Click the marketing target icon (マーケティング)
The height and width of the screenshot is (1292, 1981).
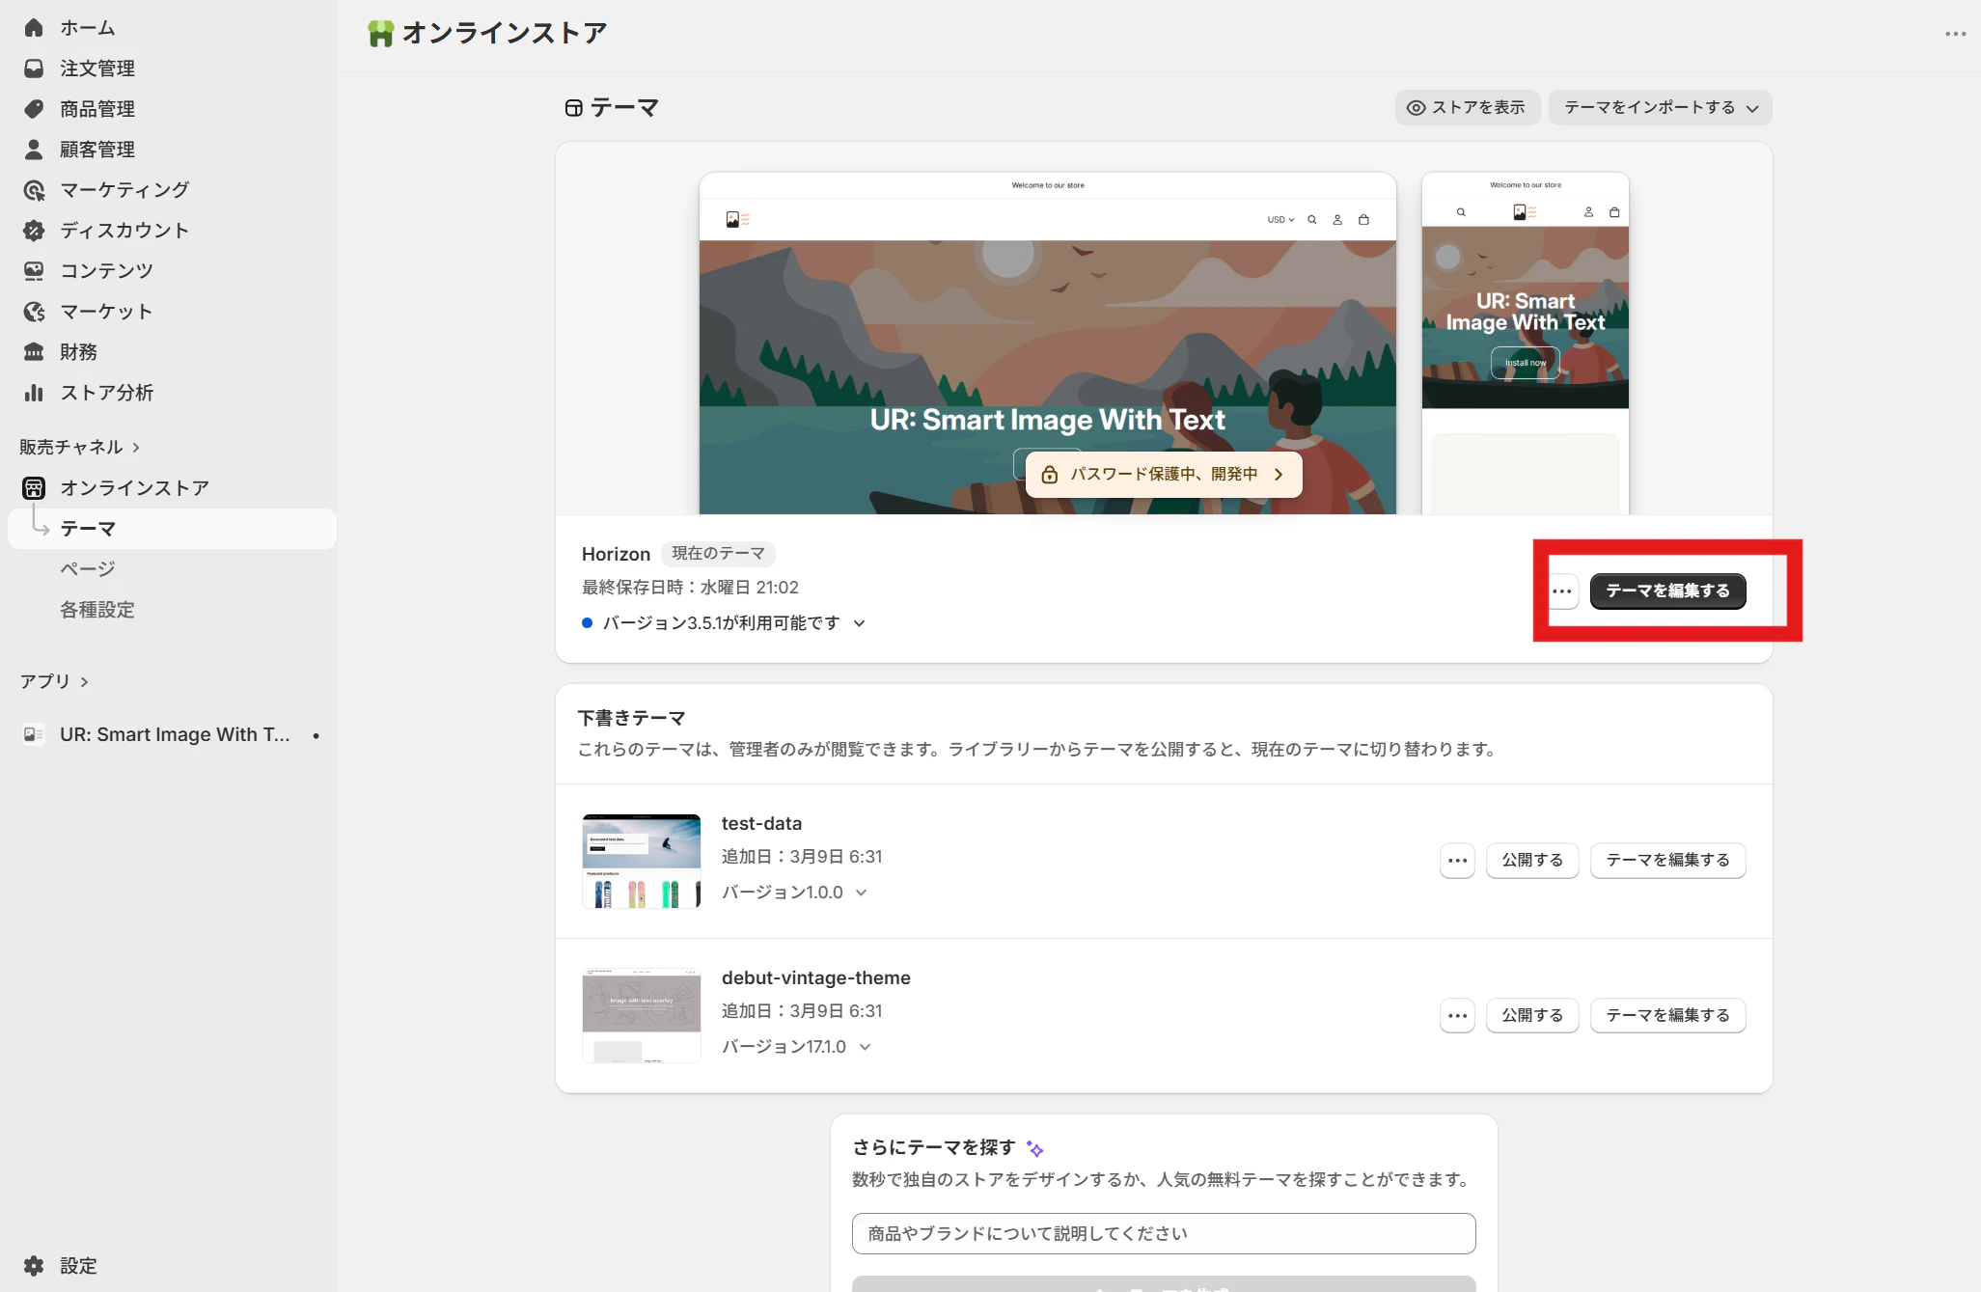tap(34, 190)
